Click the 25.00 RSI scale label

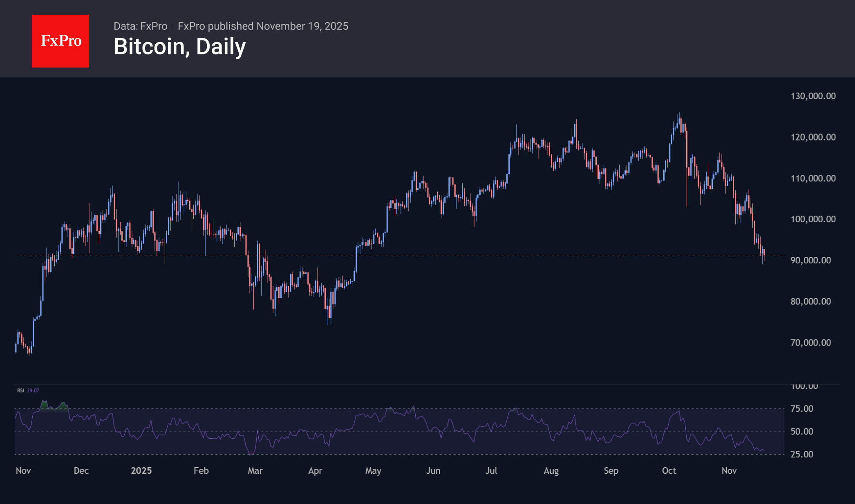[802, 455]
